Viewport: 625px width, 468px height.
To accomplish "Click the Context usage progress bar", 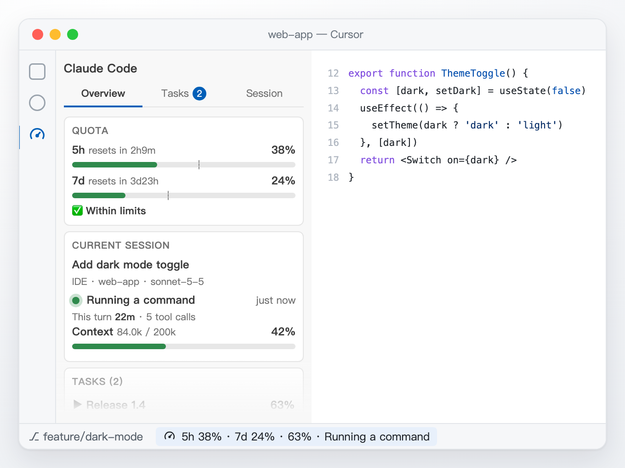I will point(184,346).
